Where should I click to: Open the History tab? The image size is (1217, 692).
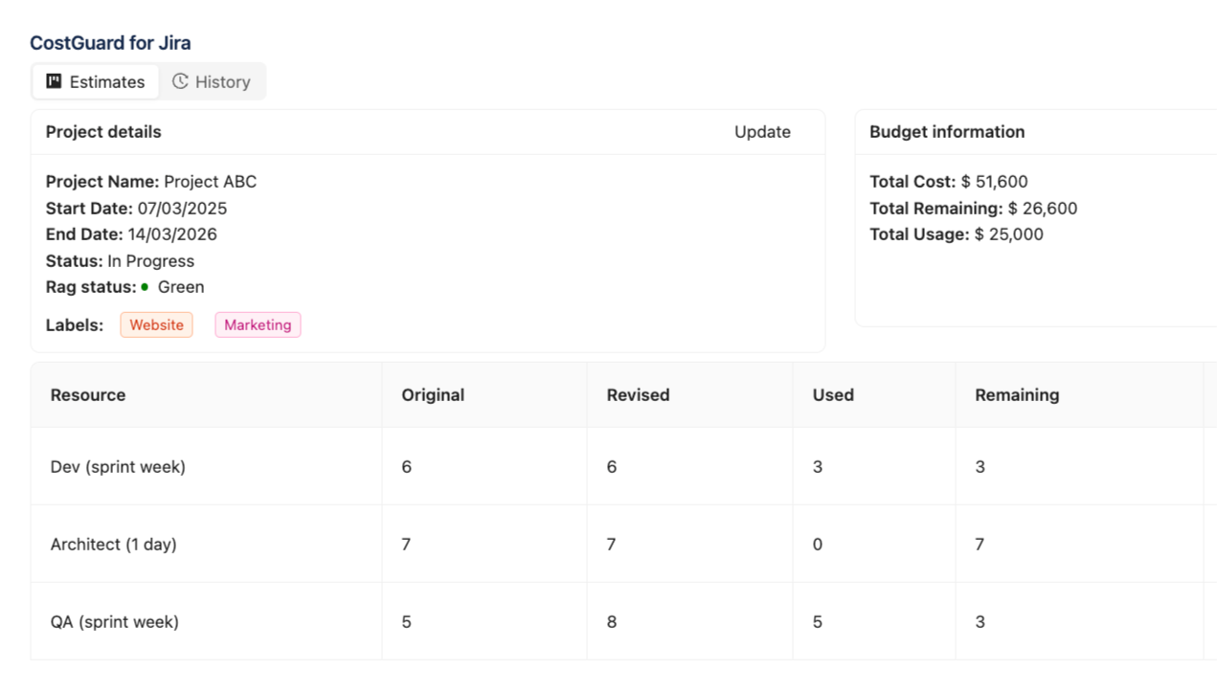pyautogui.click(x=212, y=81)
